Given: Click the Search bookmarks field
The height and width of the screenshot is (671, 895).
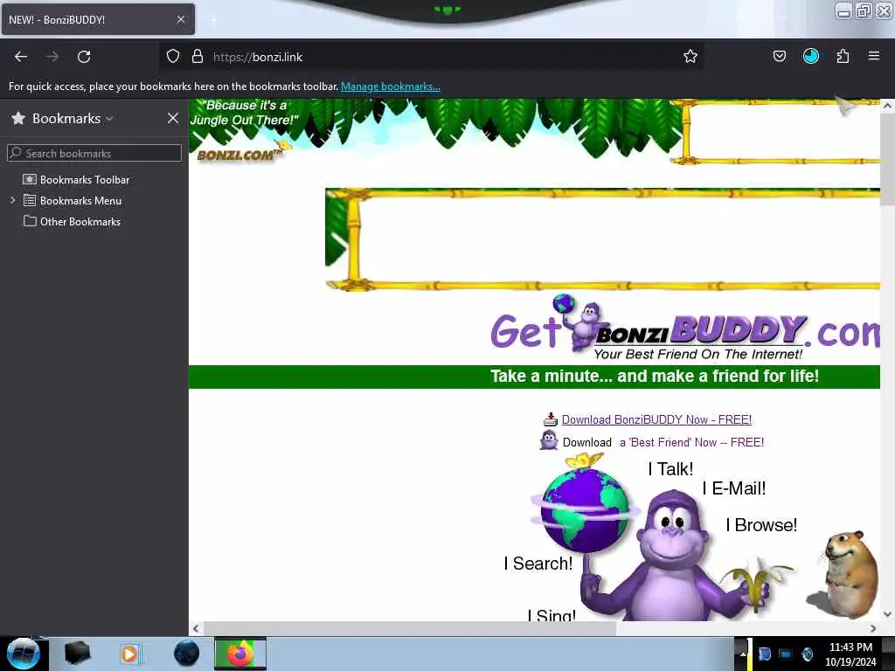Looking at the screenshot, I should click(94, 153).
